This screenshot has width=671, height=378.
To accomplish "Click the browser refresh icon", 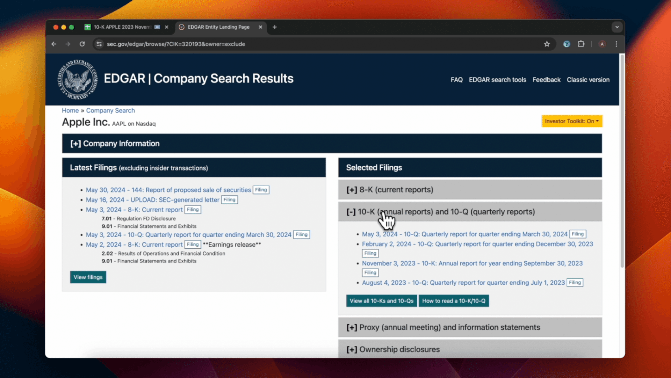I will 82,44.
